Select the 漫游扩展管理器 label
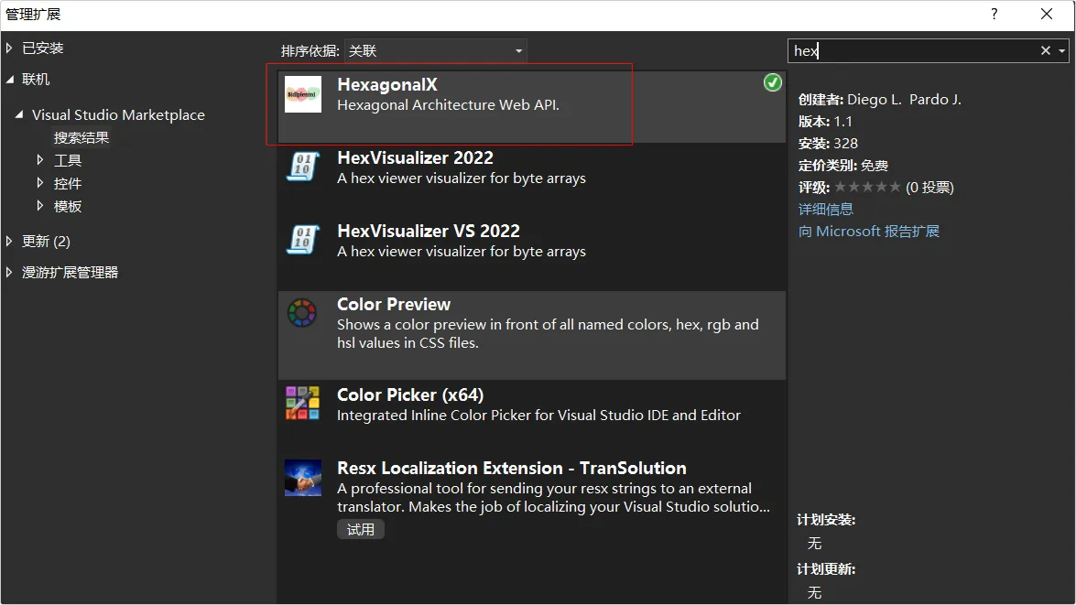1076x605 pixels. [70, 273]
